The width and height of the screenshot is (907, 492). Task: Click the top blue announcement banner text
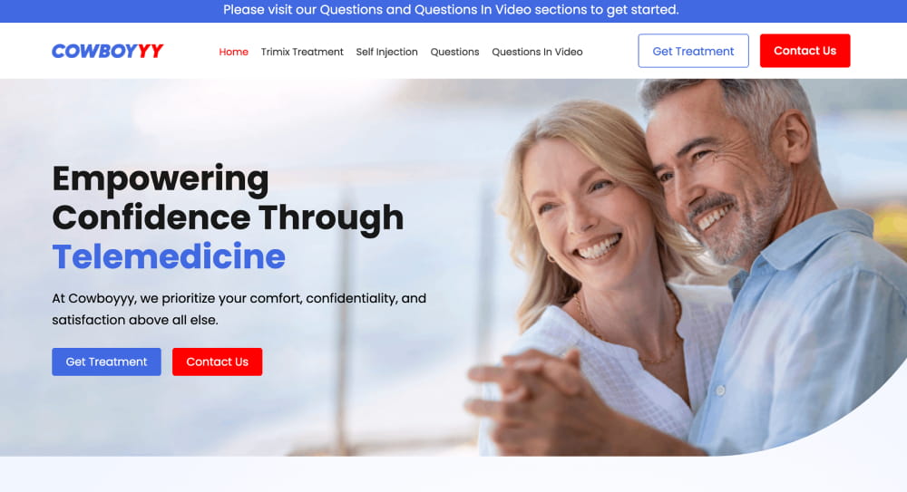point(451,10)
